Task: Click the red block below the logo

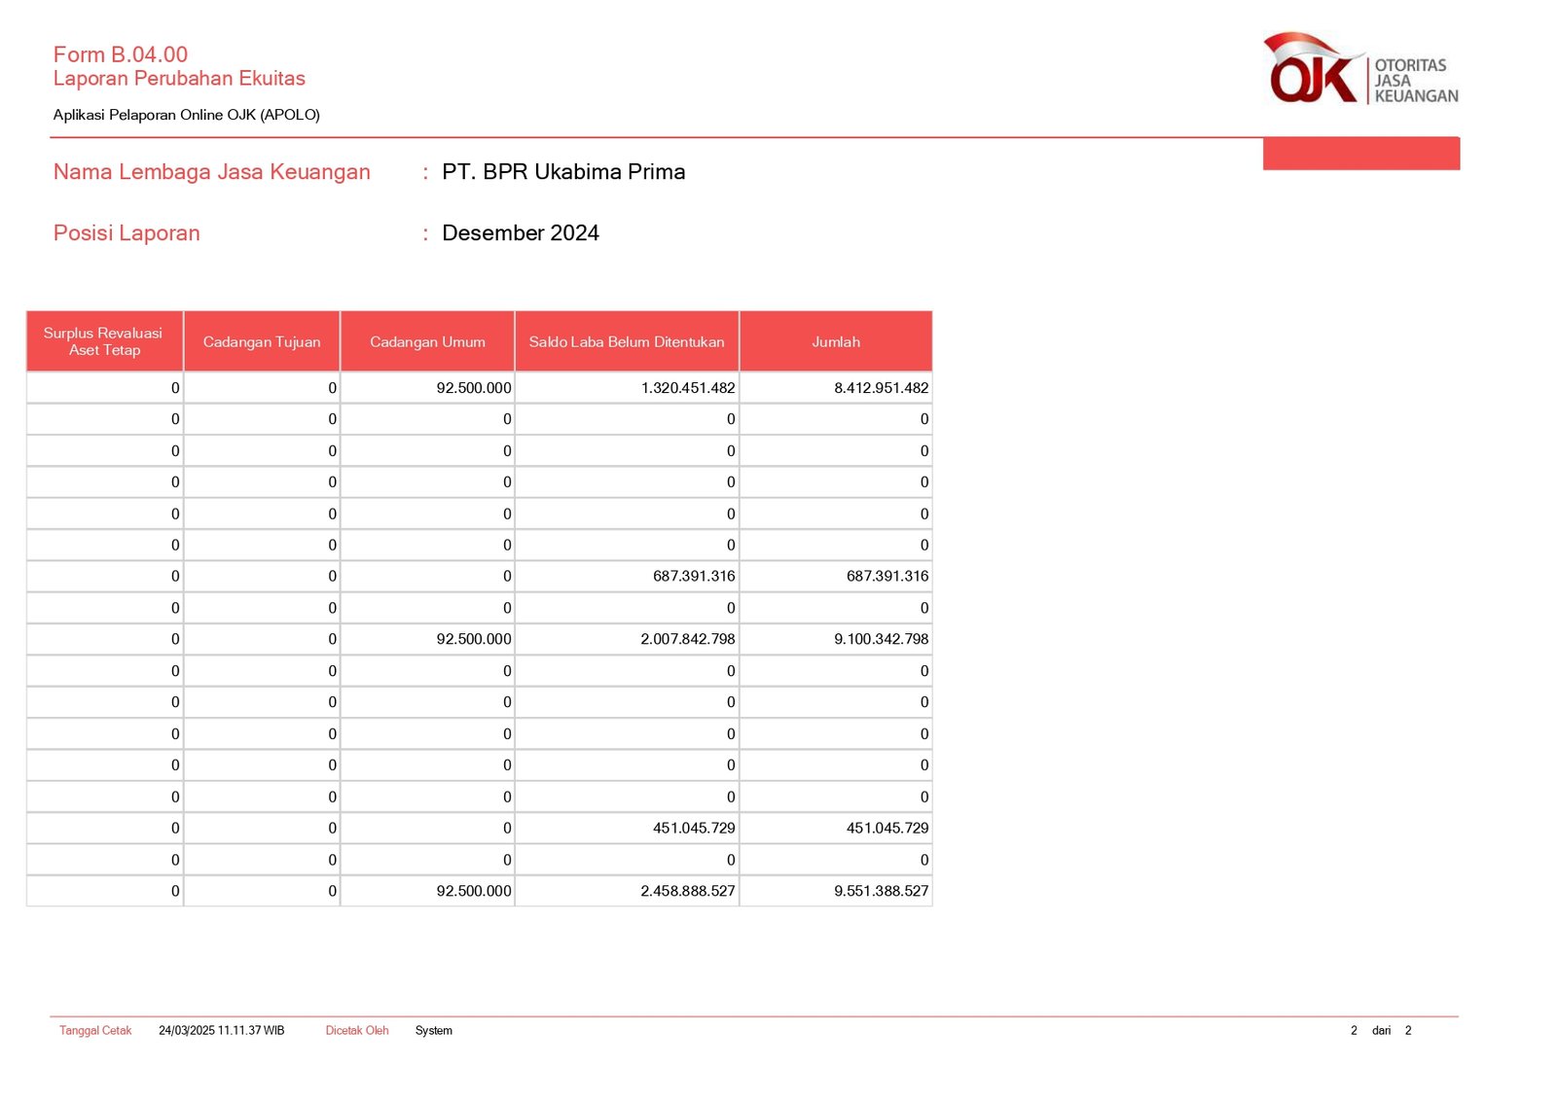Action: (1360, 154)
